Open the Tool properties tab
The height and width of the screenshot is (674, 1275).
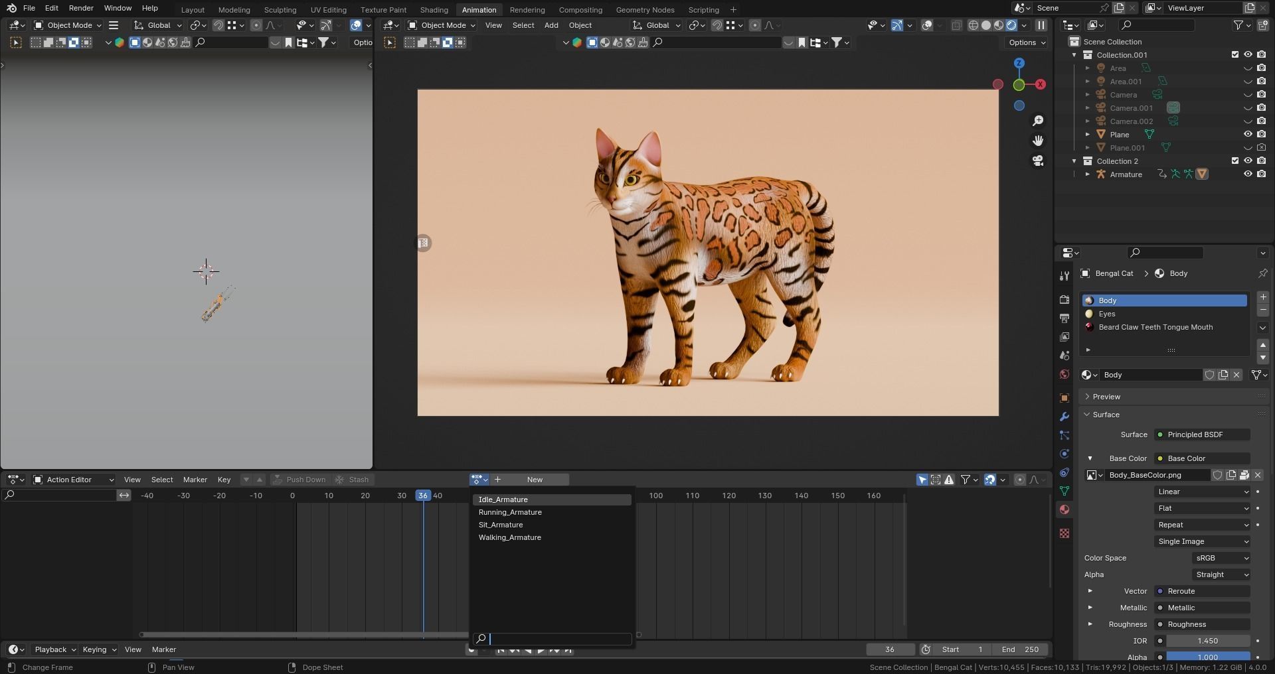pos(1064,276)
